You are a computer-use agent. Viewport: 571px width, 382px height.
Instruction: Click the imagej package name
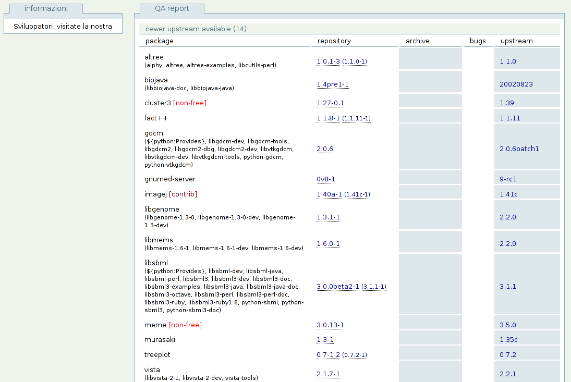click(x=155, y=194)
